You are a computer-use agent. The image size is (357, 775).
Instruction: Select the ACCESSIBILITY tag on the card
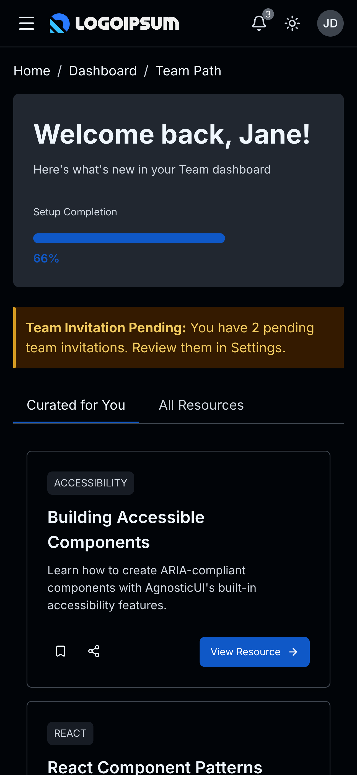[x=90, y=483]
